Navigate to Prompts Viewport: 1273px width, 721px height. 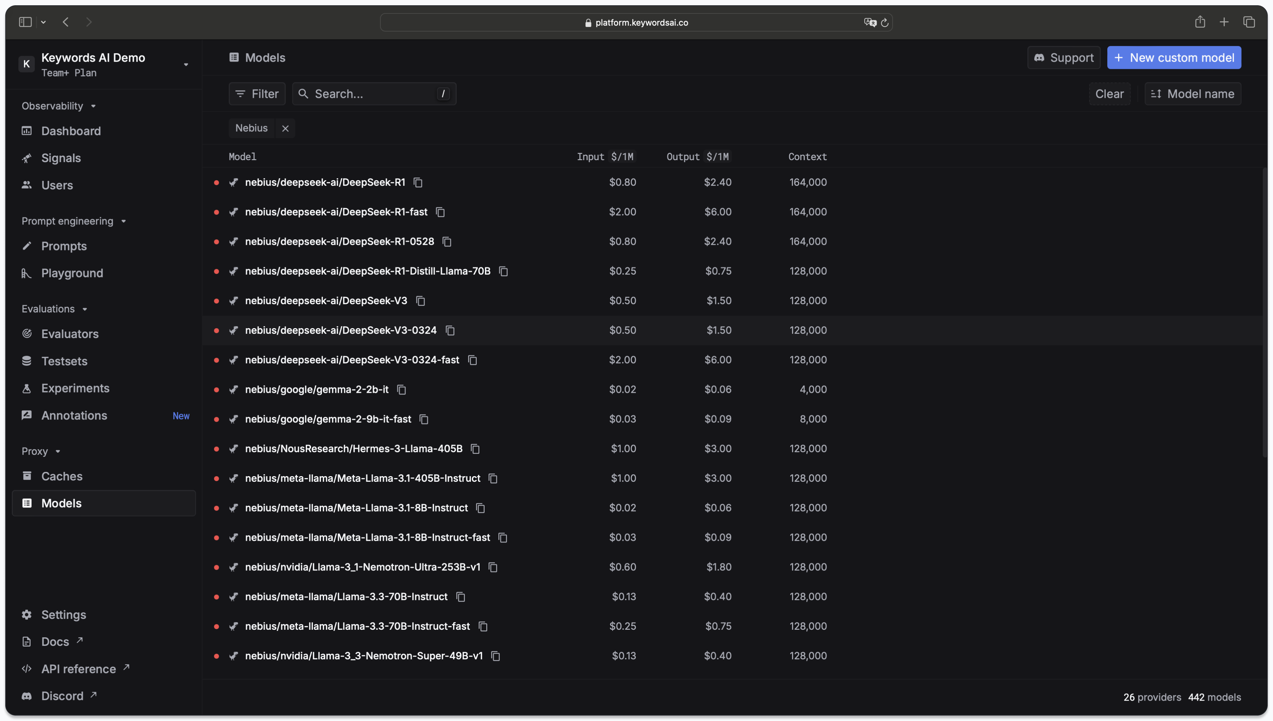104,246
